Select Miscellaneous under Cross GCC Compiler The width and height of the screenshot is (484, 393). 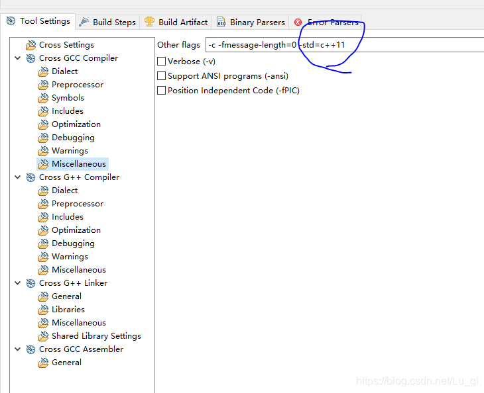(x=79, y=164)
